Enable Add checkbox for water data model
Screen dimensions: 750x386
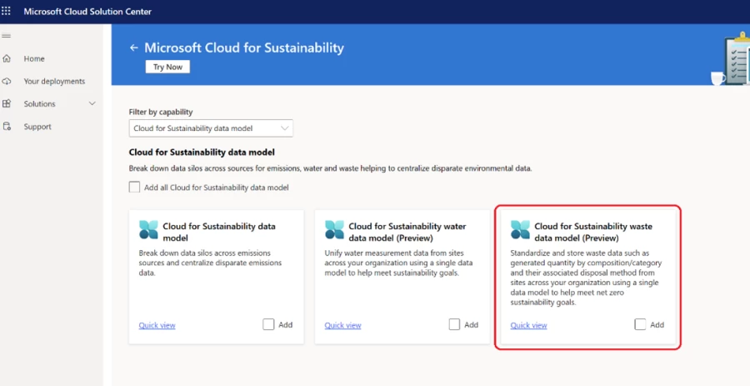454,324
